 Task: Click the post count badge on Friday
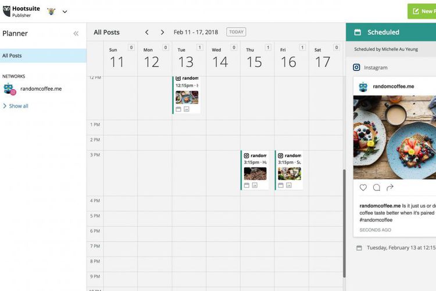click(x=302, y=47)
